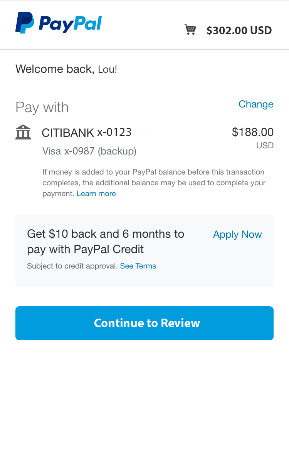Click the PayPal wordmark text in the header

click(x=70, y=24)
